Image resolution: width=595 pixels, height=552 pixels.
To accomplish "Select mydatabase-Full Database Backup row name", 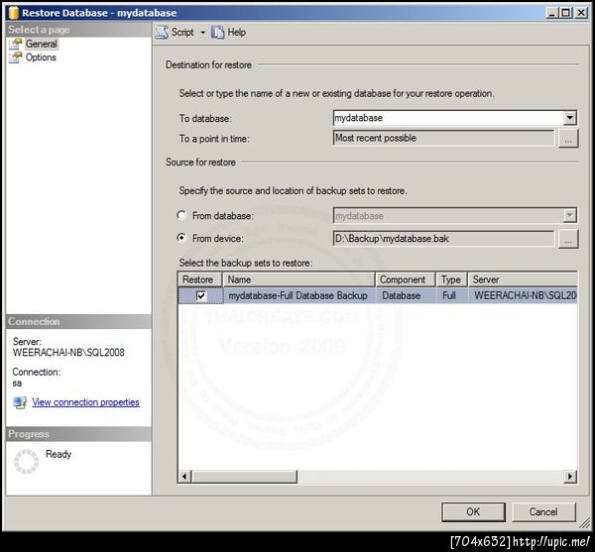I will pyautogui.click(x=297, y=295).
